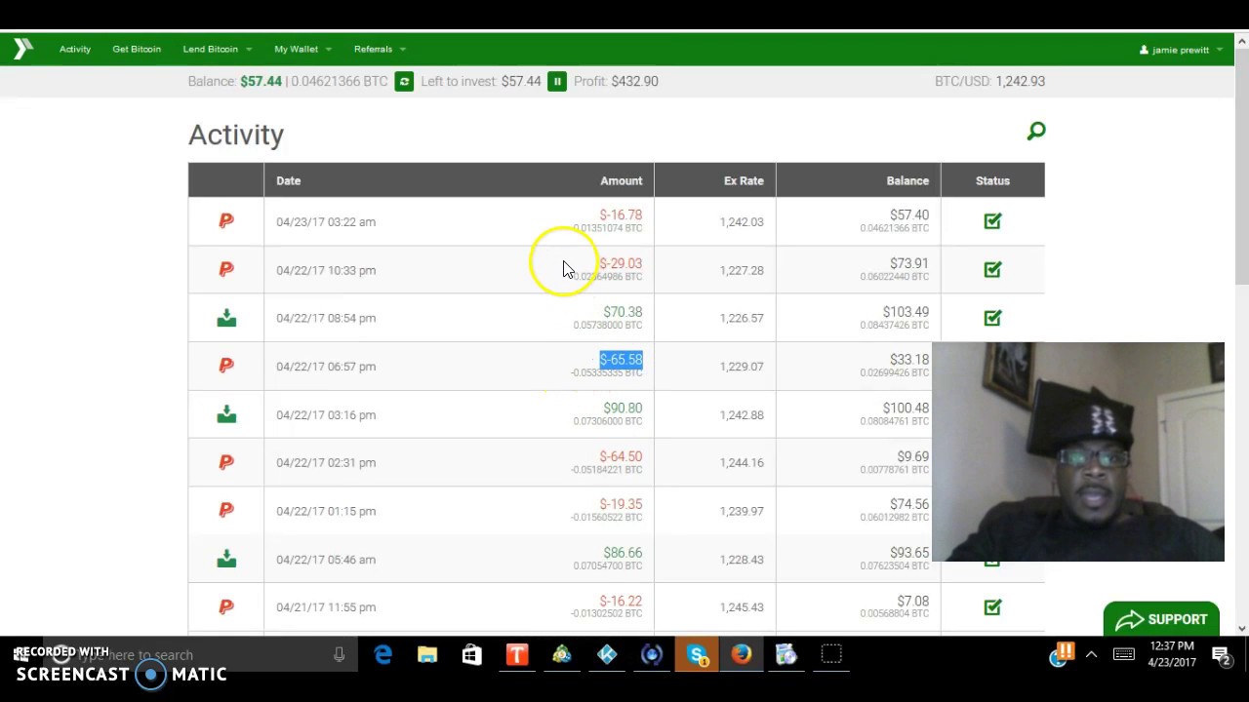Open the Activity menu item

[75, 49]
